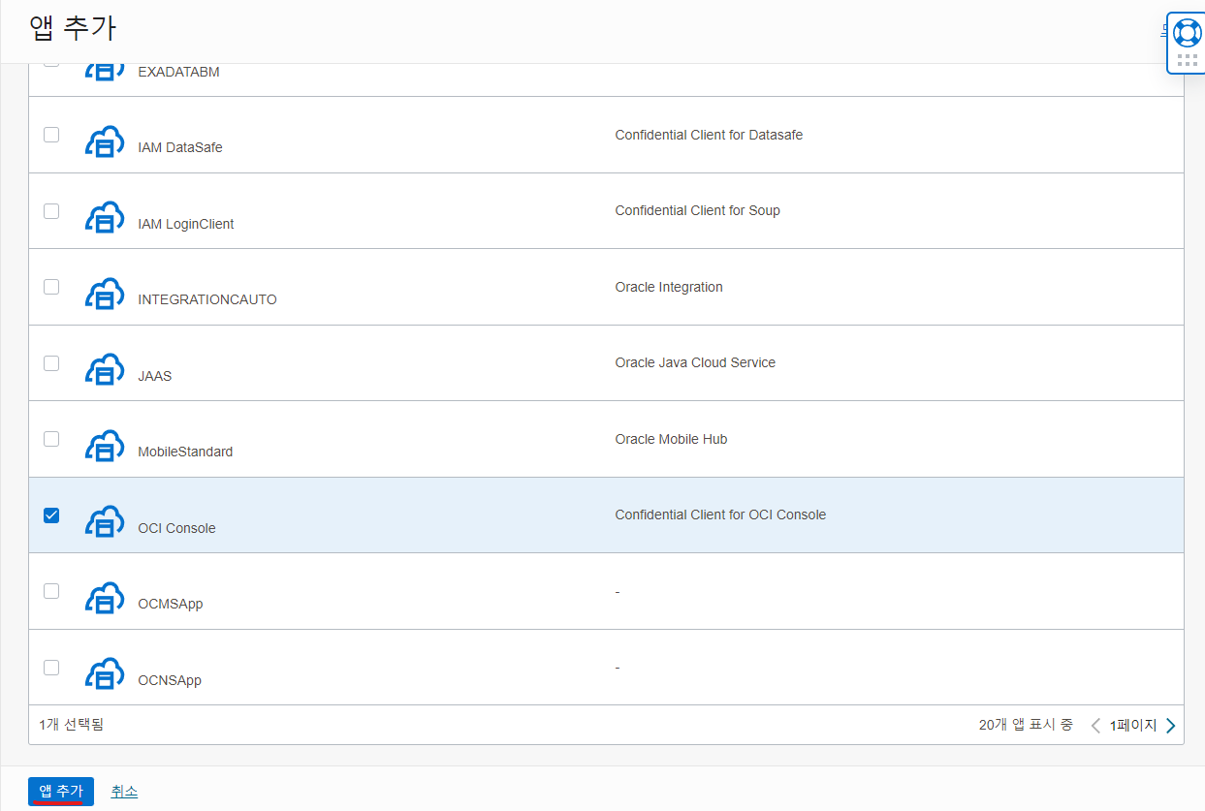Click the JAAS app name

[x=155, y=376]
